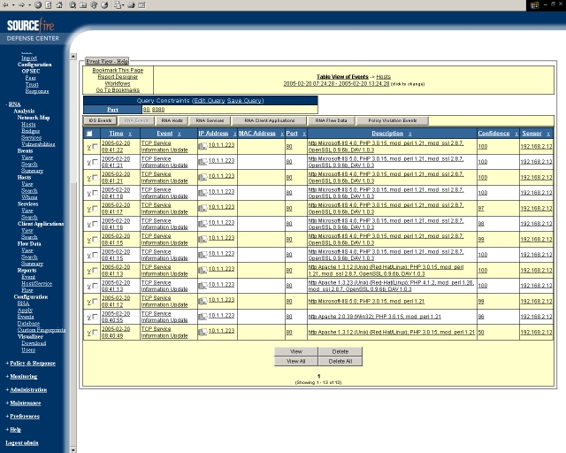Open the Media toolbar icon

tap(94, 5)
